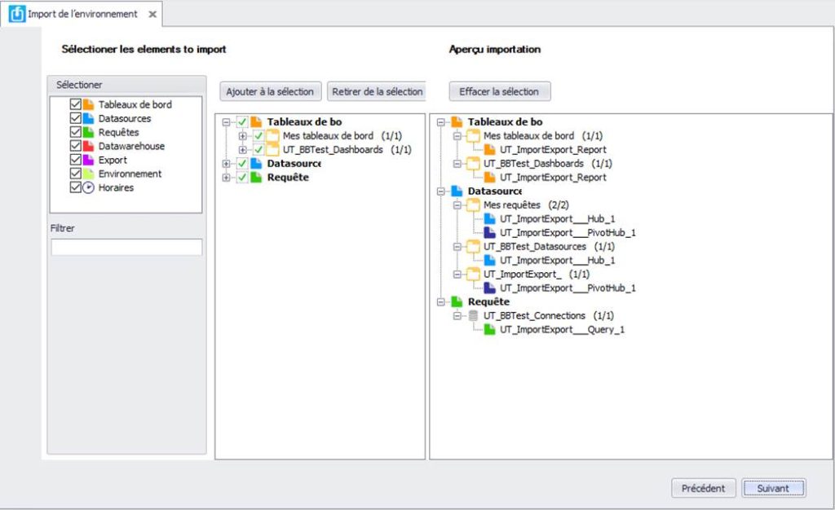Expand Mes tableaux de bord in middle tree
Screen dimensions: 835x510
click(243, 136)
